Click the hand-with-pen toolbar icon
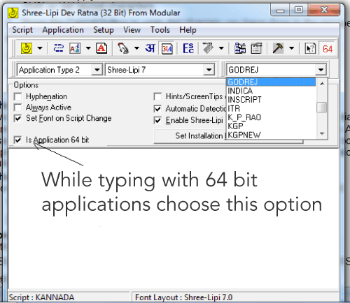 click(123, 48)
